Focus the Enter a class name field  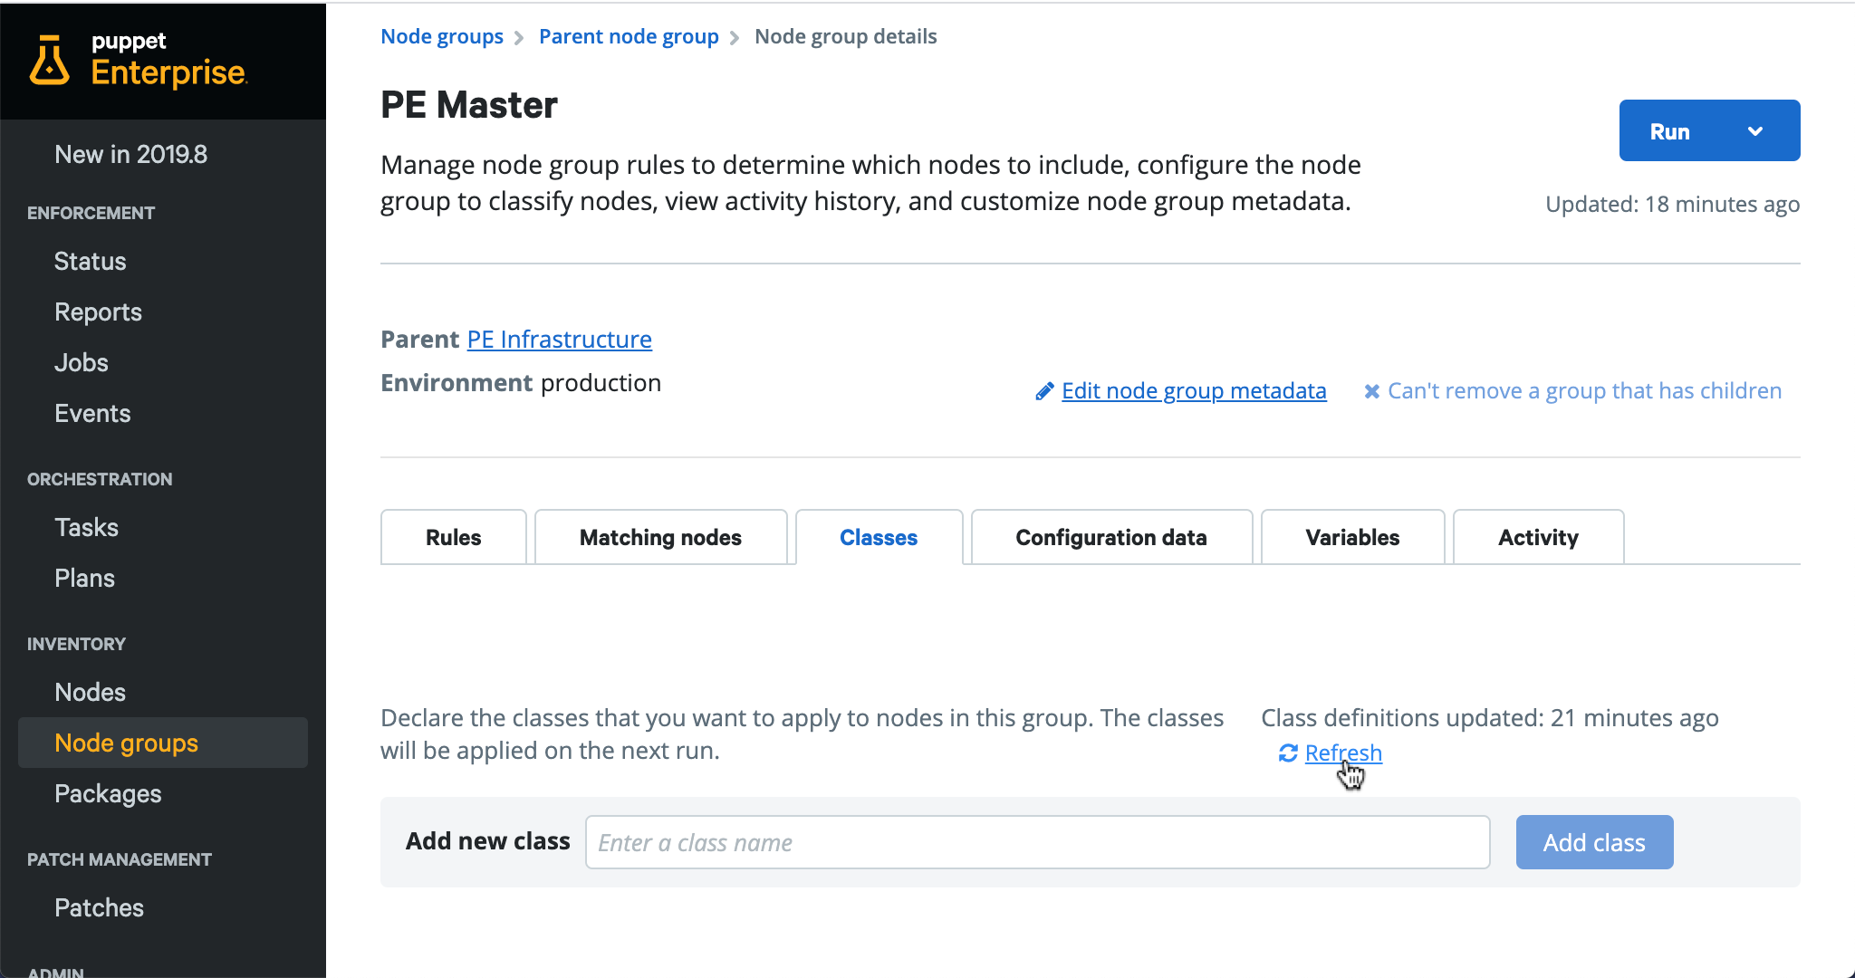coord(1037,842)
